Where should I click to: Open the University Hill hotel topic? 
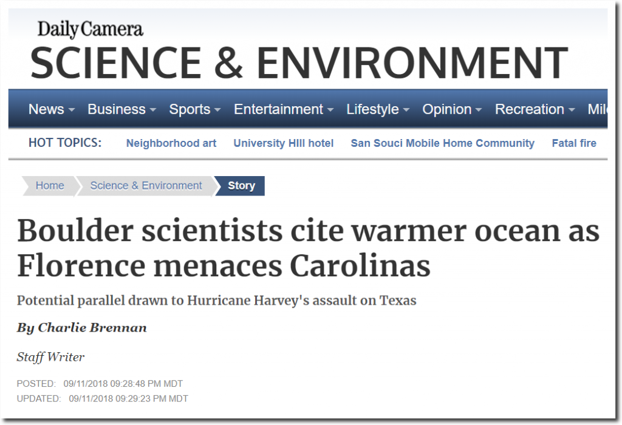point(283,143)
